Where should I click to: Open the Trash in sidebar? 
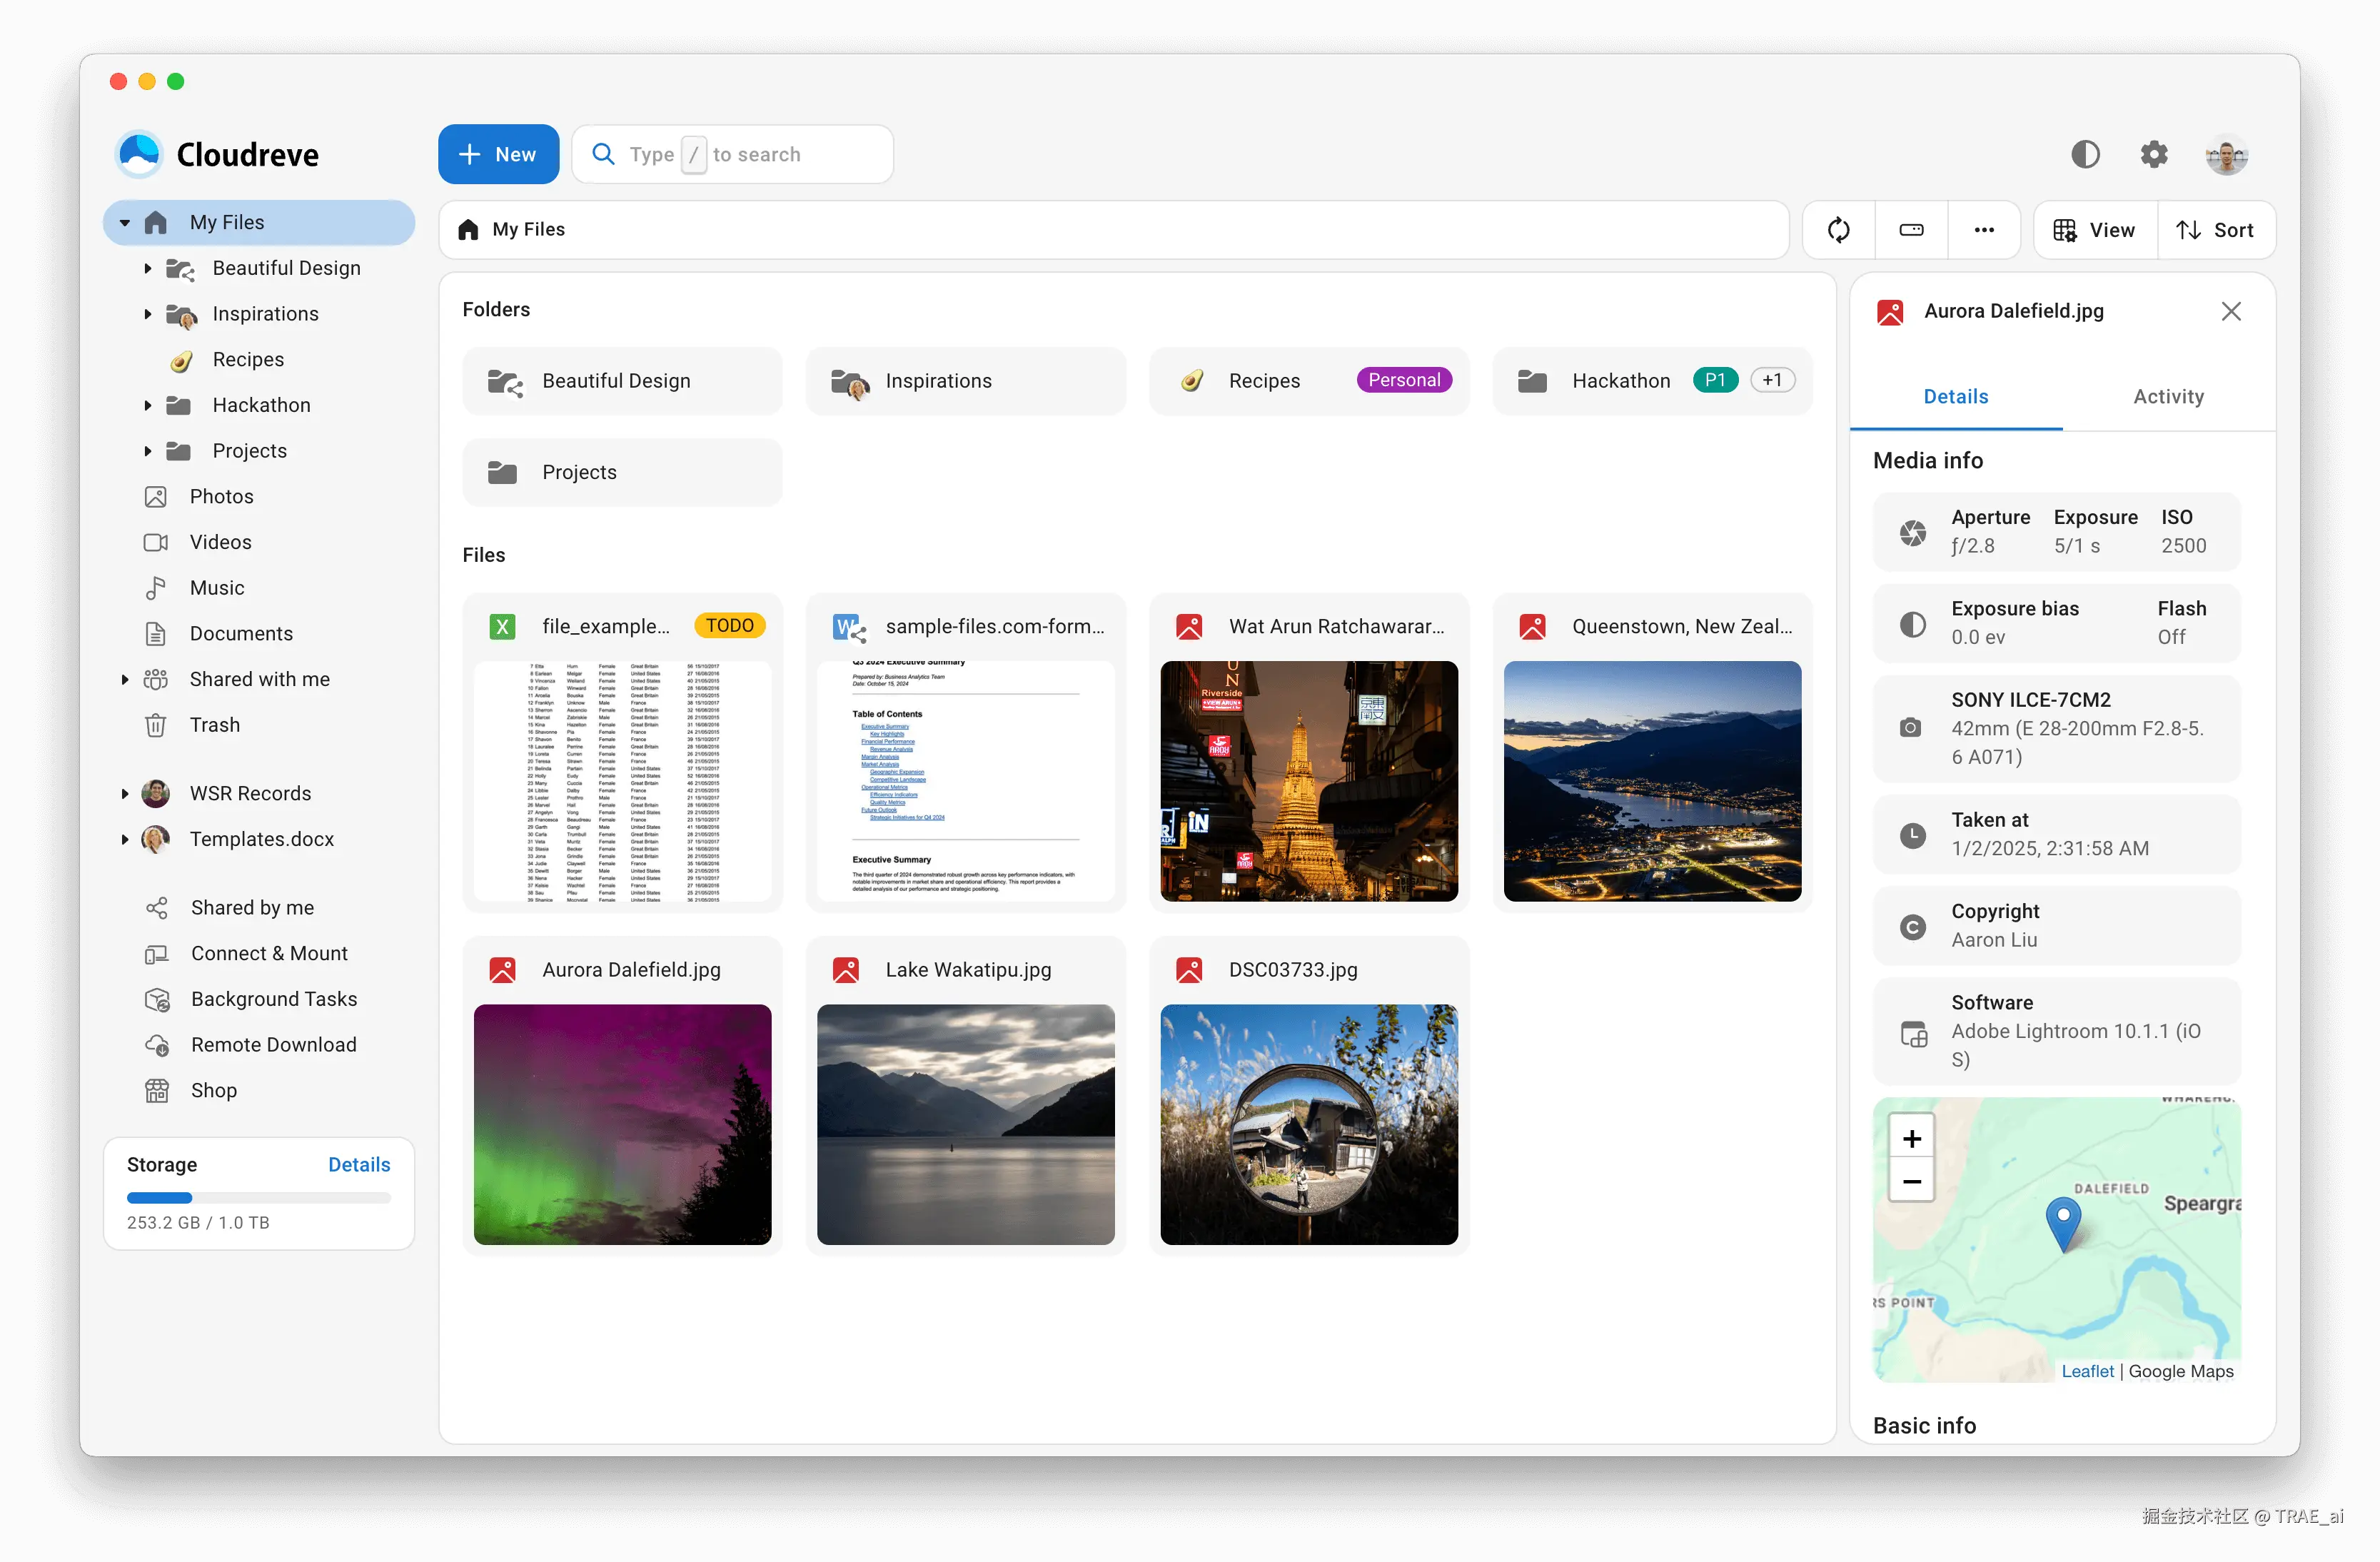coord(215,724)
